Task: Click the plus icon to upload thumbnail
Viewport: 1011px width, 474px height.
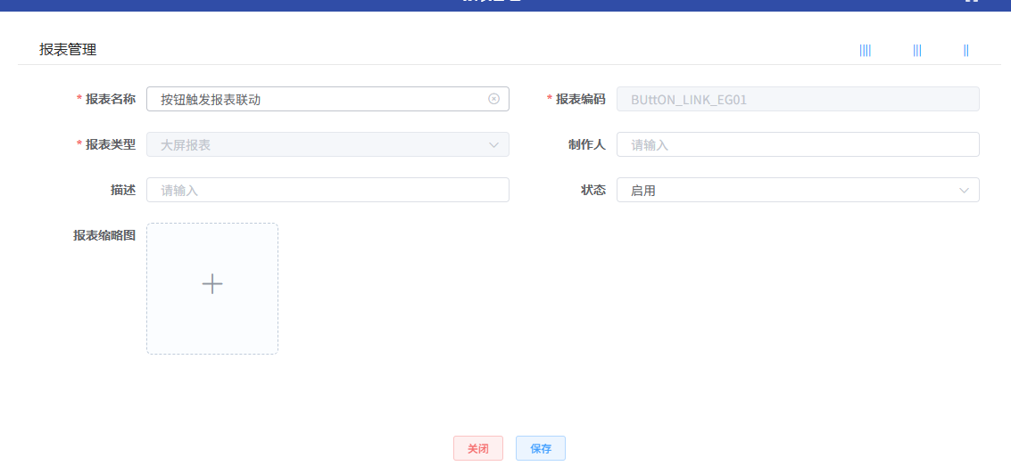Action: pyautogui.click(x=212, y=284)
